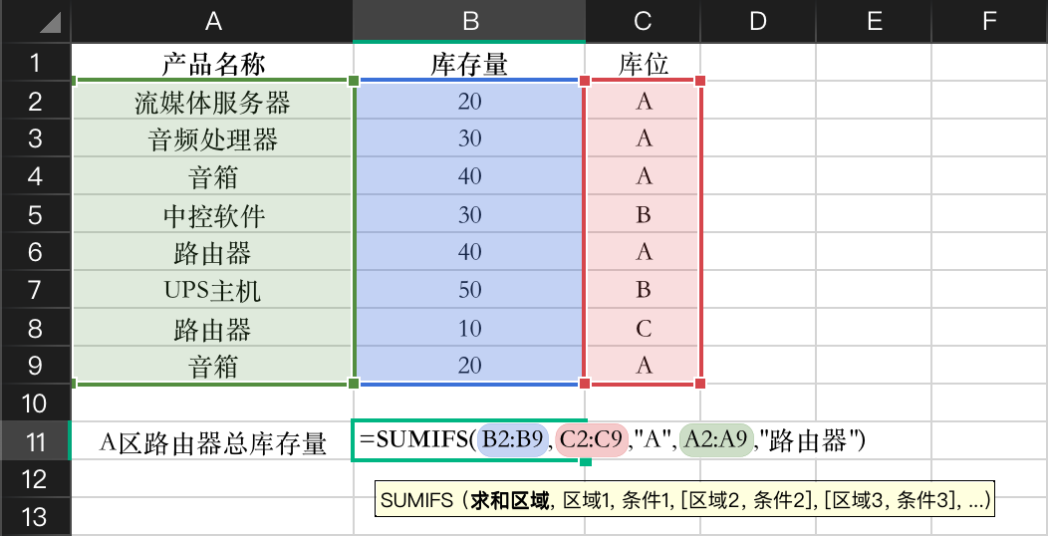The height and width of the screenshot is (536, 1048).
Task: Click stock value 20 in row 9
Action: click(469, 366)
